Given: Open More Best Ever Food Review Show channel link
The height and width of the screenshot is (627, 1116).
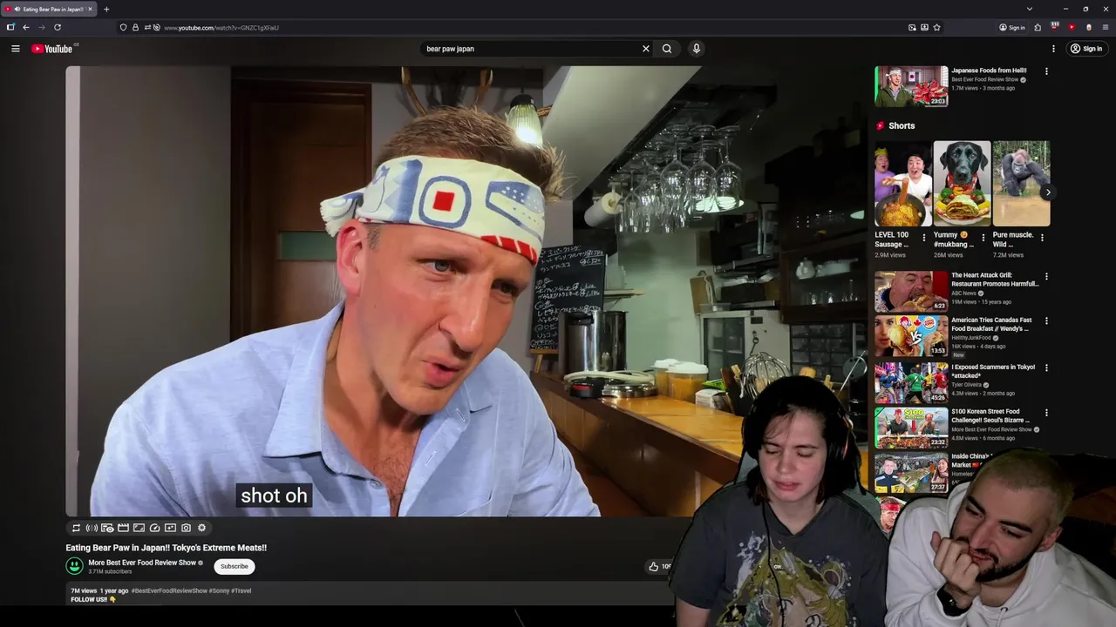Looking at the screenshot, I should [x=142, y=563].
